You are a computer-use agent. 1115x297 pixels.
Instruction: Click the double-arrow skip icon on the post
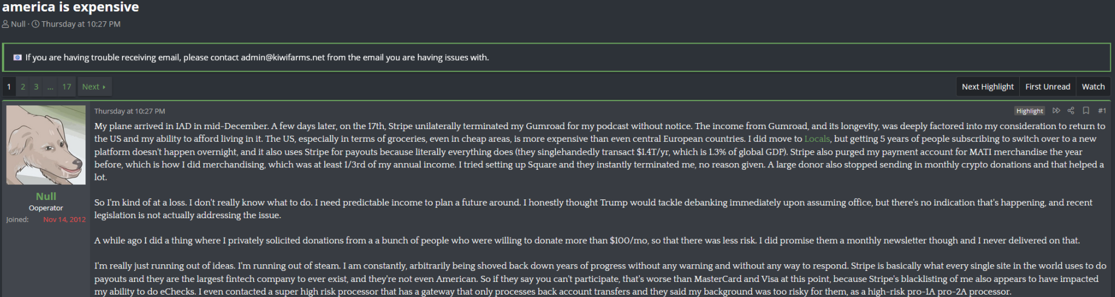1056,111
